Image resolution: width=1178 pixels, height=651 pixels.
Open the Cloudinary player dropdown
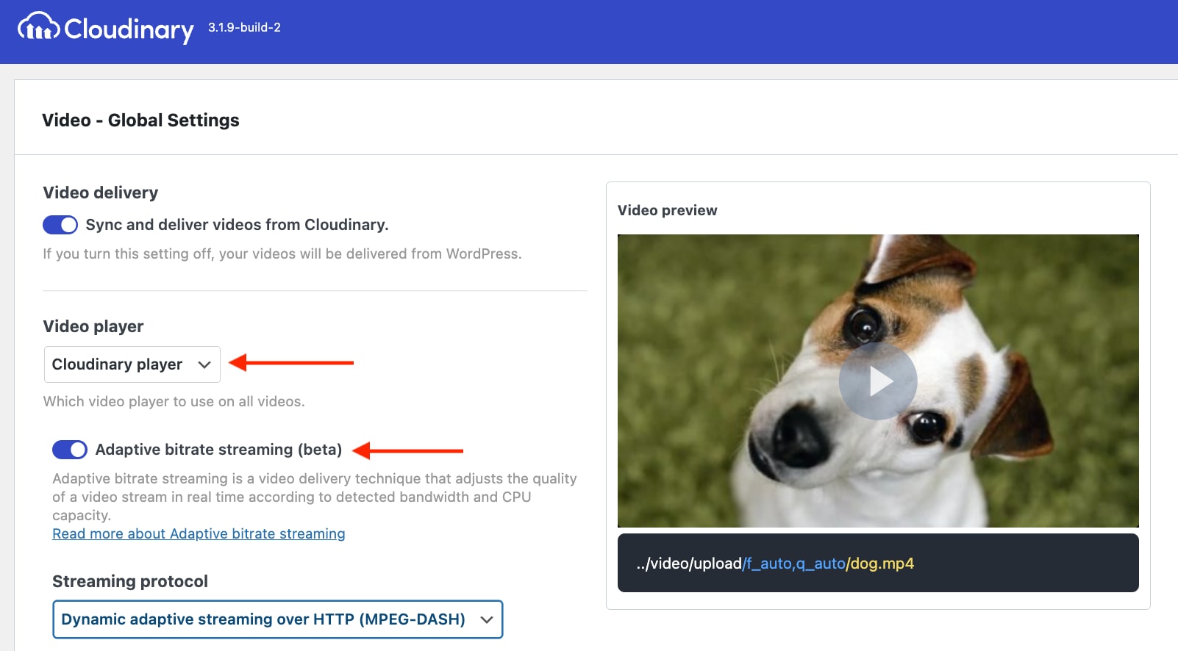tap(132, 364)
